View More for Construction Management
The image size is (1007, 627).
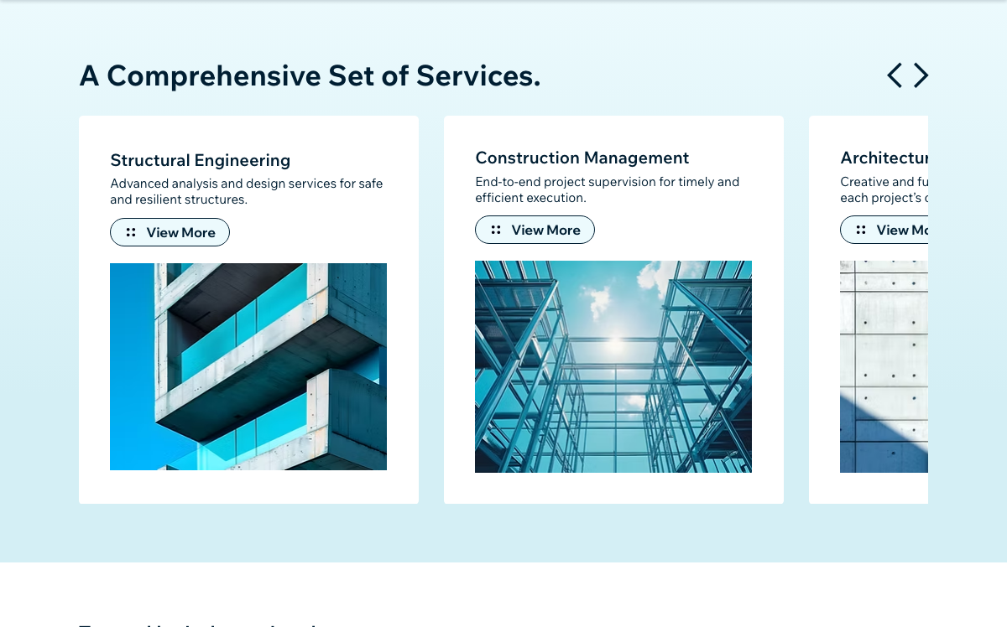(535, 230)
